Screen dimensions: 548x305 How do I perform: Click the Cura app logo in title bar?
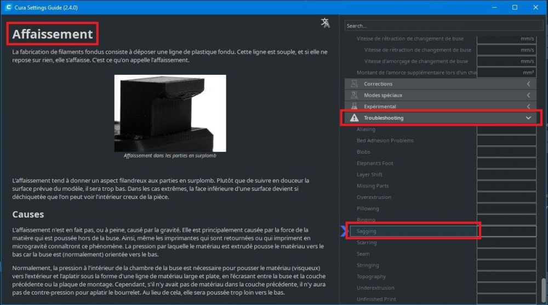click(8, 7)
